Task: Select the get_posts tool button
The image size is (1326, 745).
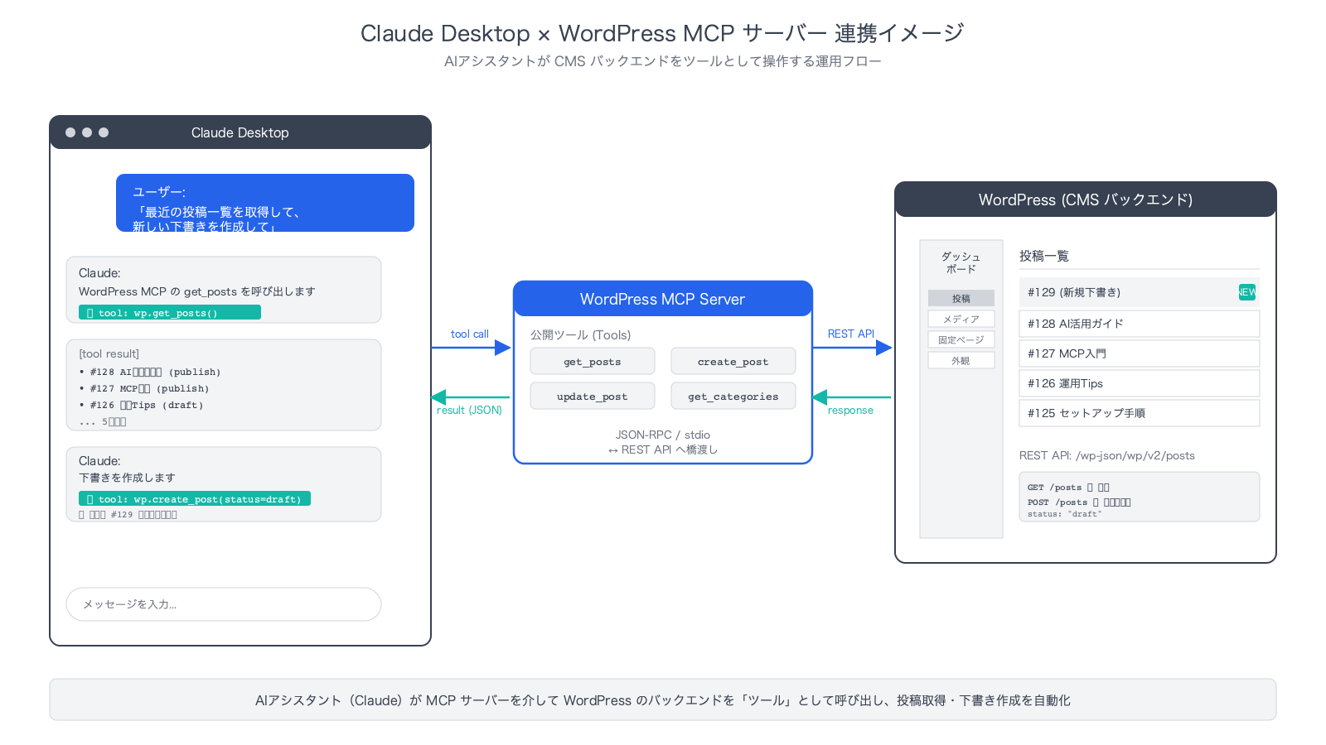Action: tap(593, 362)
